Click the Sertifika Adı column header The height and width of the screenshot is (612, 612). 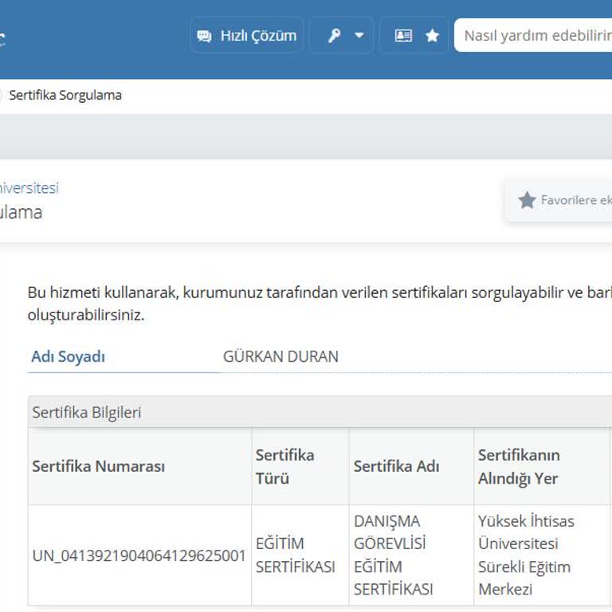[411, 466]
